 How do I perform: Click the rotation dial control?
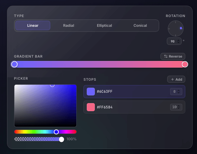176,28
